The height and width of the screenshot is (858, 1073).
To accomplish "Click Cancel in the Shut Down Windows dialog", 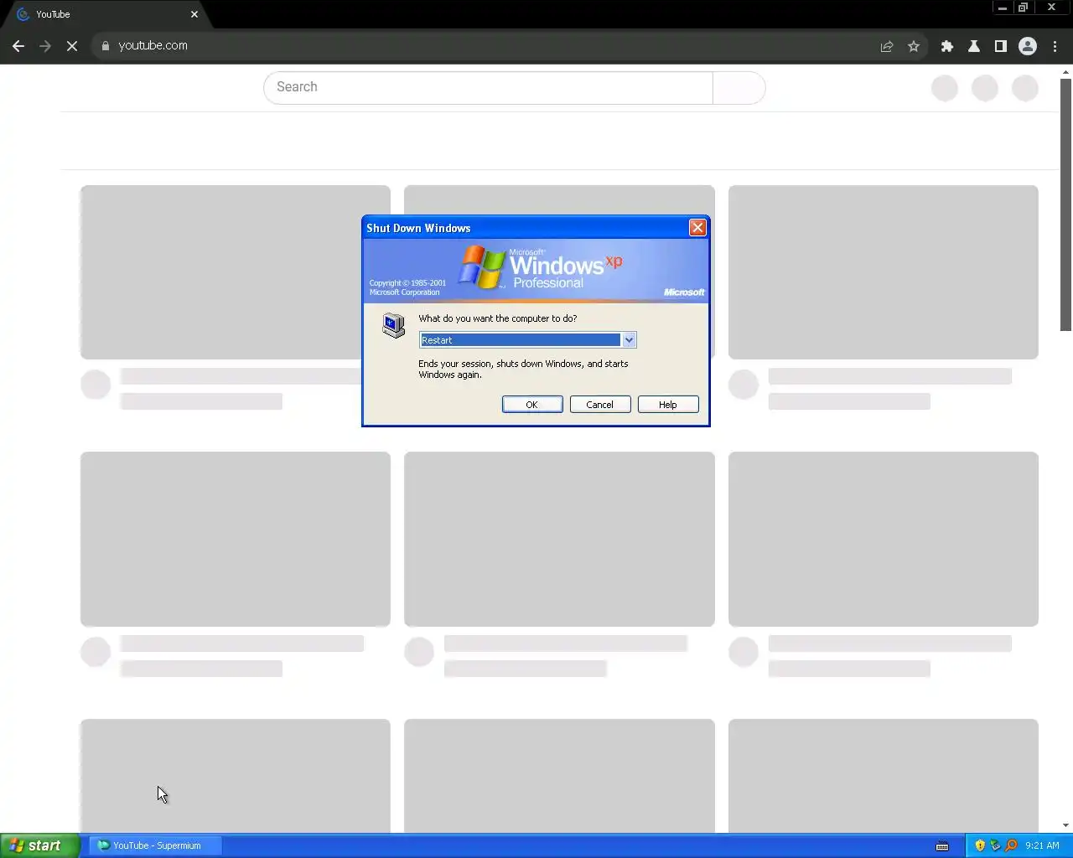I will 600,405.
